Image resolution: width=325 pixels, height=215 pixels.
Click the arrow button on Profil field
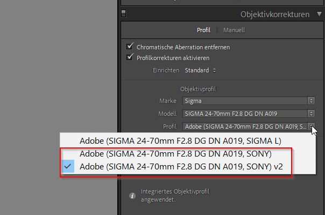(312, 127)
